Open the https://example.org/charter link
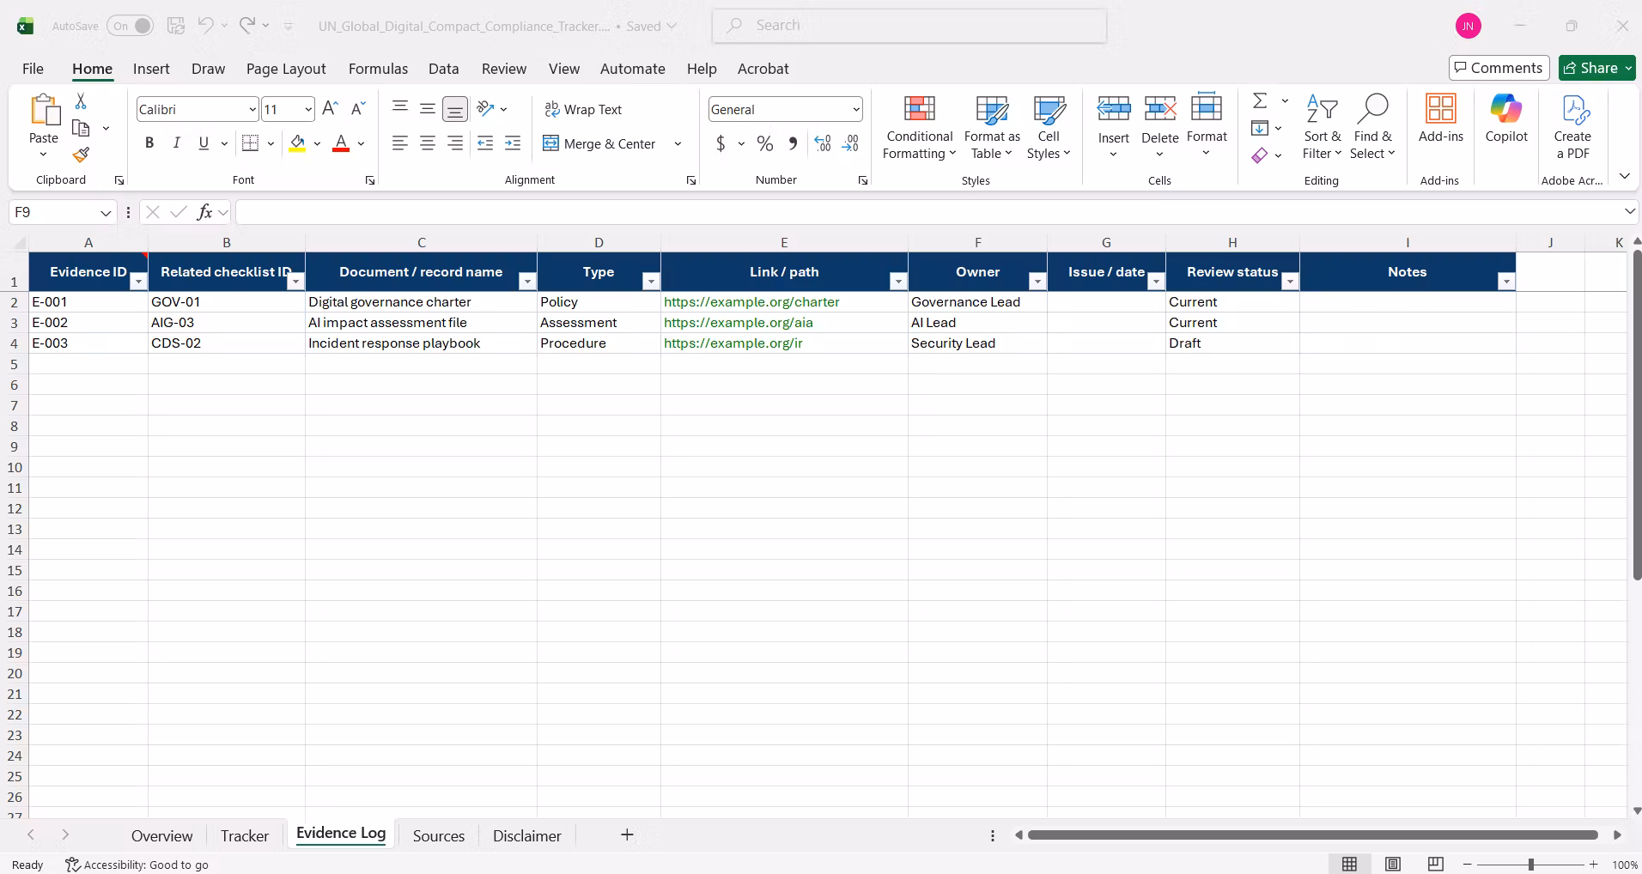Image resolution: width=1642 pixels, height=874 pixels. [x=751, y=302]
